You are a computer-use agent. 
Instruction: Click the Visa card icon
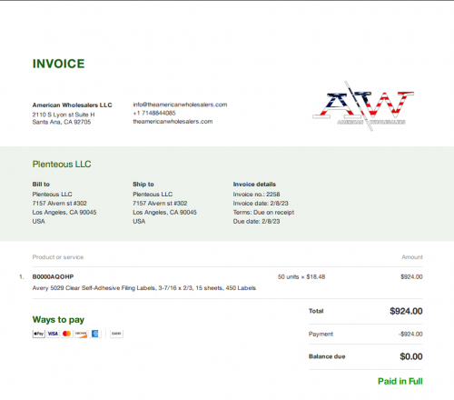(x=53, y=334)
